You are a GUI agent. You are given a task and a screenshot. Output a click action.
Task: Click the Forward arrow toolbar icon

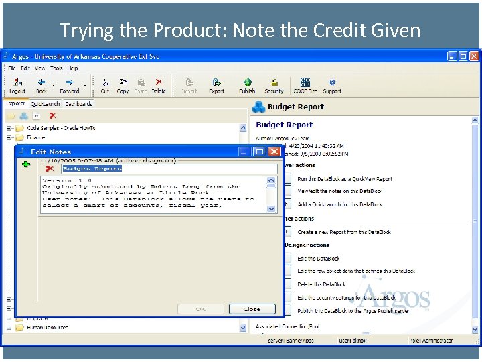tap(70, 82)
